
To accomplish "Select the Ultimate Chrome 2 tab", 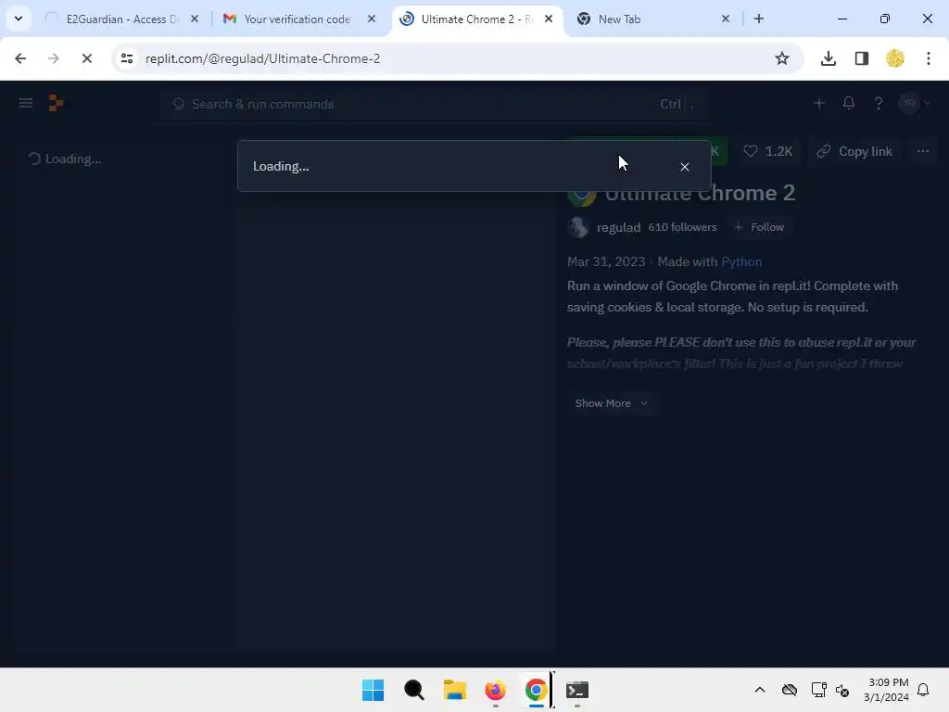I will pos(477,19).
